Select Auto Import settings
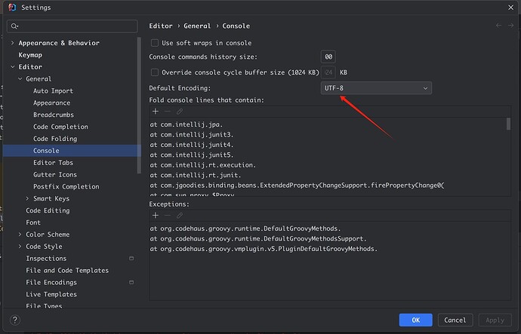This screenshot has height=334, width=521. [53, 91]
